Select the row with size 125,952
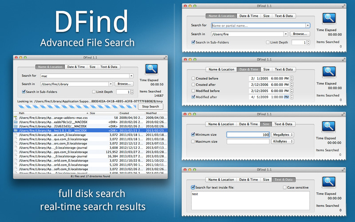 (x=91, y=152)
